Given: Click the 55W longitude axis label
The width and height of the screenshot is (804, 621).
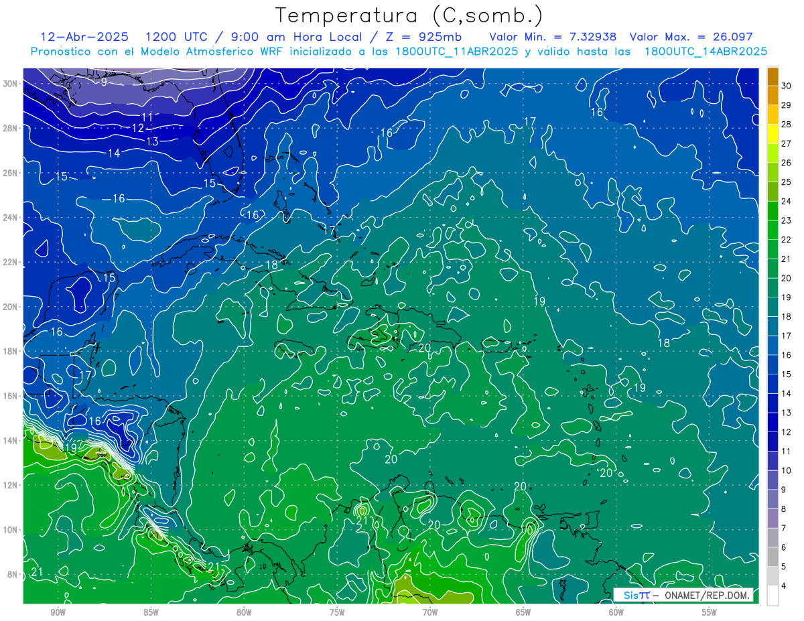Looking at the screenshot, I should point(710,612).
